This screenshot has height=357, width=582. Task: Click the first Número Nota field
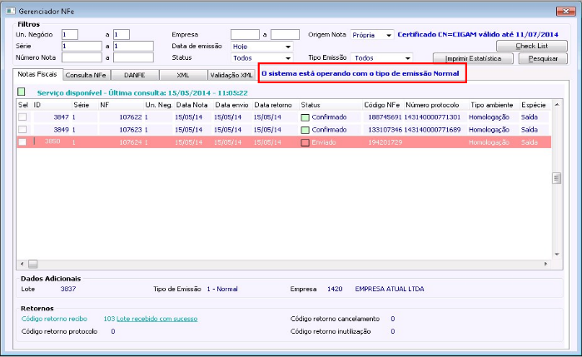coord(82,57)
